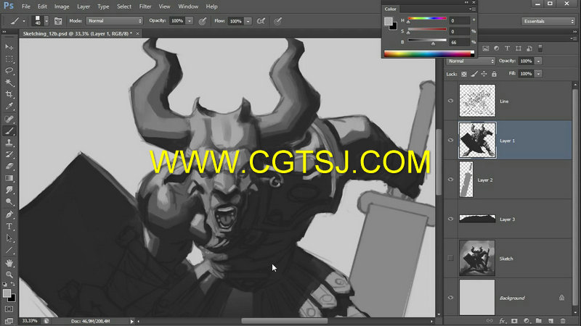Create new fill or adjustment layer
This screenshot has width=581, height=326.
click(526, 321)
